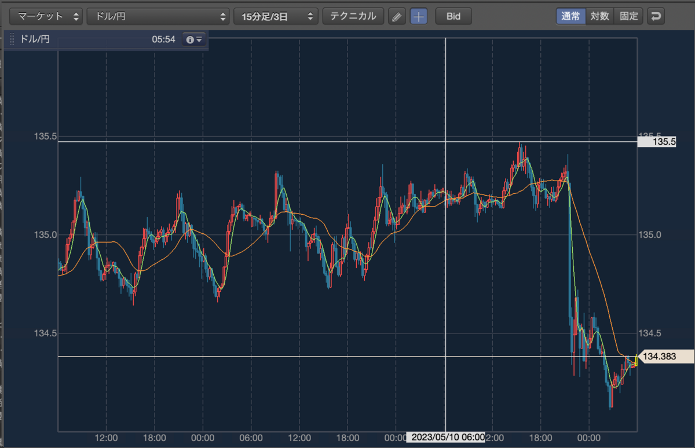Click the left axis 134.5 price label
695x448 pixels.
[x=45, y=333]
